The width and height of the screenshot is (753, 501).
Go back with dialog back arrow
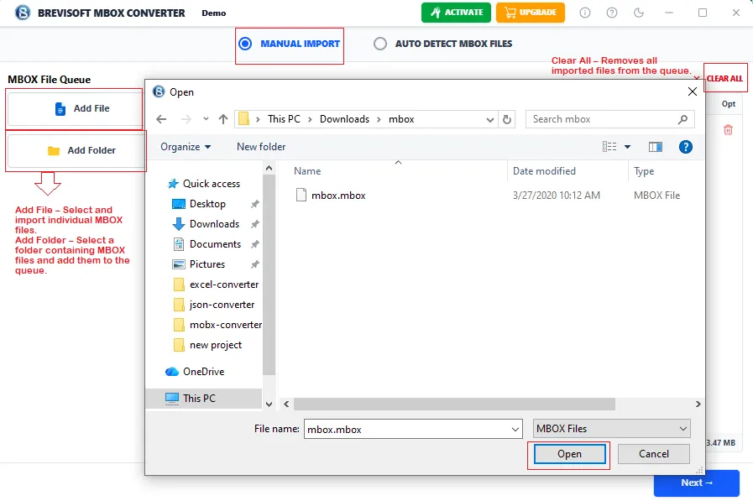click(161, 119)
